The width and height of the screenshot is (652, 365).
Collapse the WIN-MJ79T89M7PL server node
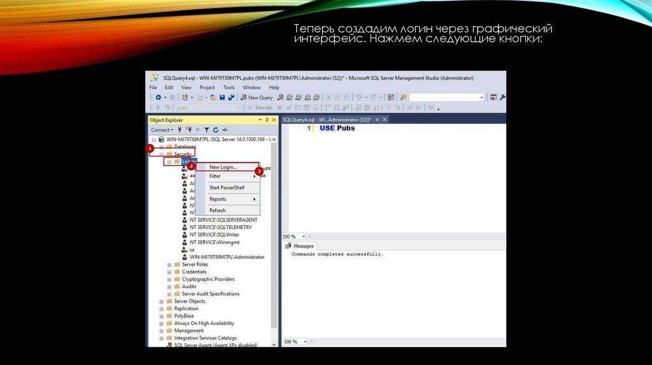154,139
